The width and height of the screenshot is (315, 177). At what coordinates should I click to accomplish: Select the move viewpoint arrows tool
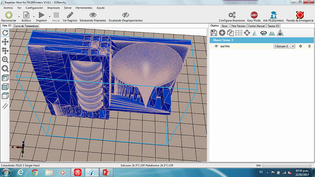5,42
